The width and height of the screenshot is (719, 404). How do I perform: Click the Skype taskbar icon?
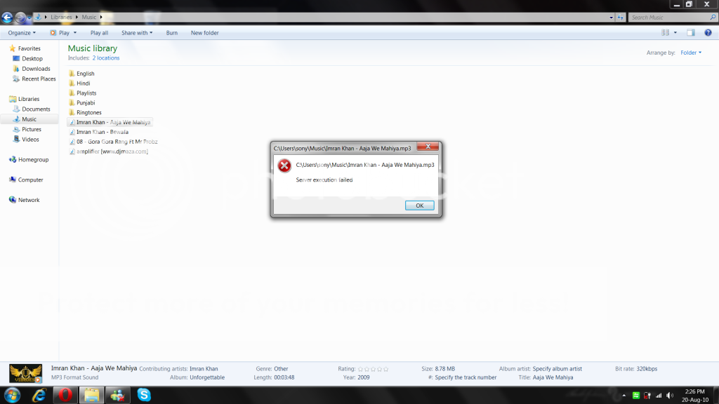(144, 395)
